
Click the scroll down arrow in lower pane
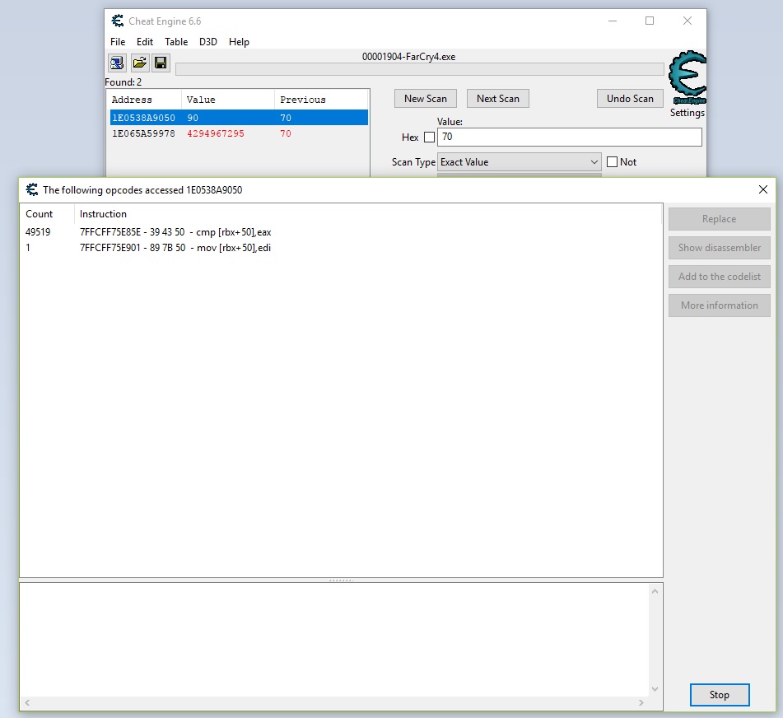click(x=655, y=689)
